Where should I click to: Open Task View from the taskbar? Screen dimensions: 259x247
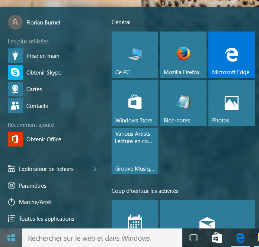point(194,238)
